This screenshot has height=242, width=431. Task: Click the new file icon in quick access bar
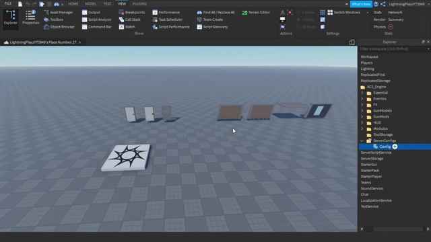(x=20, y=4)
